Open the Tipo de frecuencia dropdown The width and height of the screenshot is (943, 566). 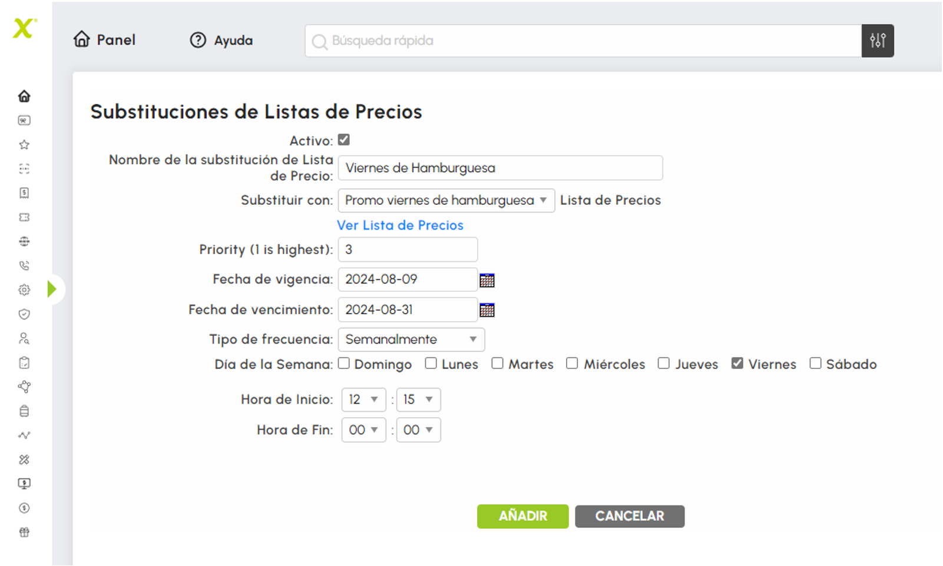411,339
